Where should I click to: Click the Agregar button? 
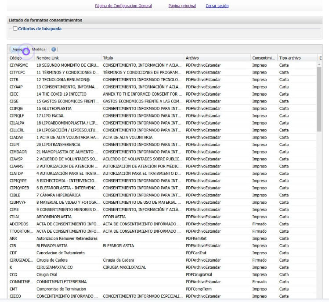click(18, 50)
